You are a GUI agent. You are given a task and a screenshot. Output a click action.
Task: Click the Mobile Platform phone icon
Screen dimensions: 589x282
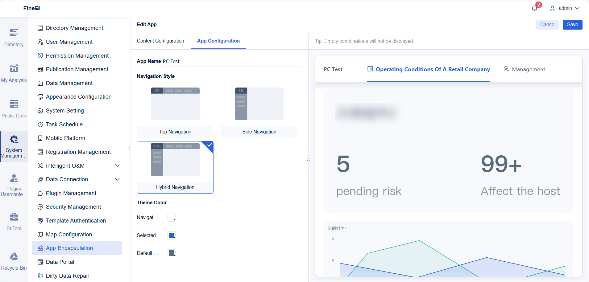tap(40, 138)
